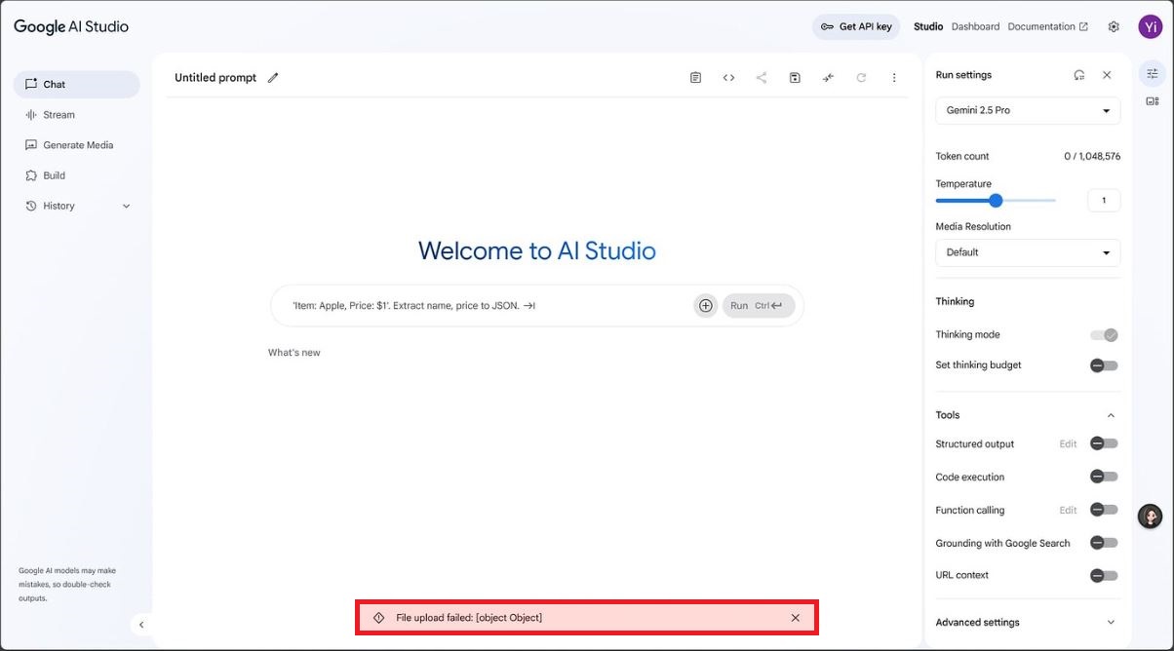This screenshot has height=651, width=1174.
Task: Click the warning icon in error toast
Action: click(x=379, y=618)
